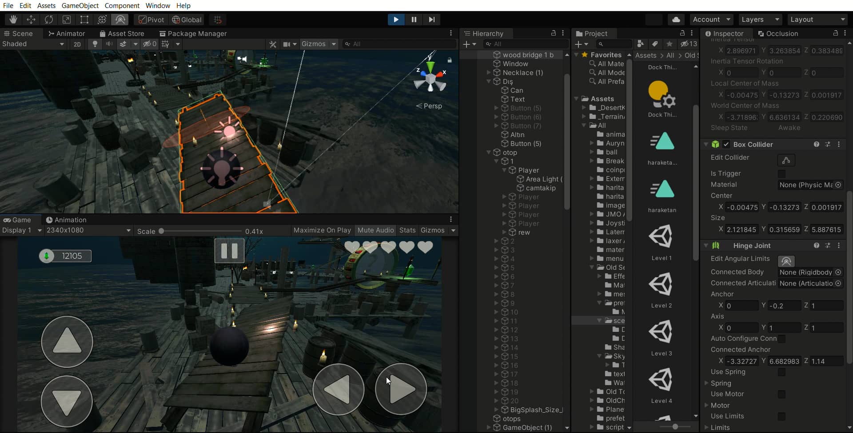Click the Edit Angular Limits icon in Hinge Joint
Viewport: 853px width, 433px height.
[x=785, y=261]
